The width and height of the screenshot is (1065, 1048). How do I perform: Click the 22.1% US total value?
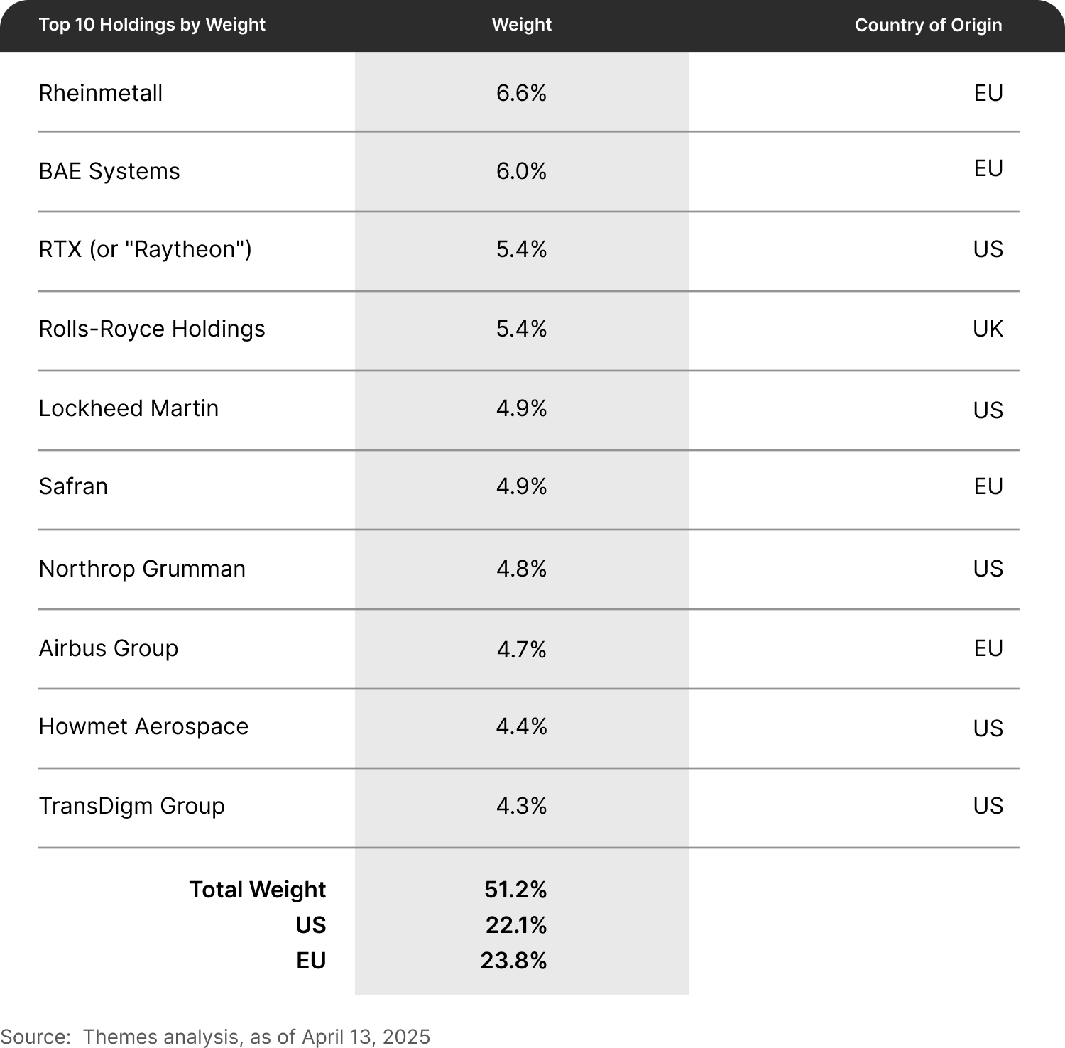tap(516, 925)
